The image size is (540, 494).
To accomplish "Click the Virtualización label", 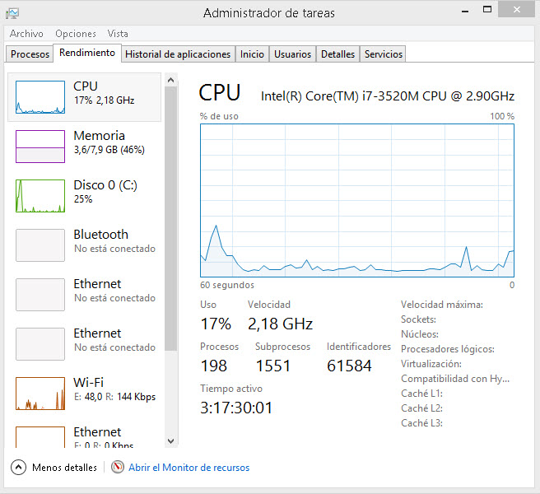I will pyautogui.click(x=431, y=364).
